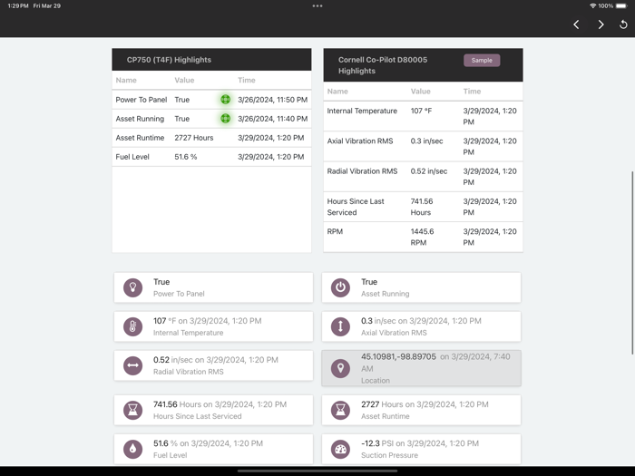Click the gauge icon for Suction Pressure
635x476 pixels.
(340, 449)
